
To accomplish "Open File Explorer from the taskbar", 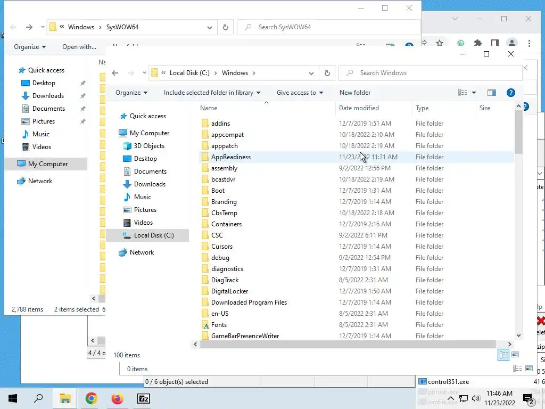I will coord(65,398).
